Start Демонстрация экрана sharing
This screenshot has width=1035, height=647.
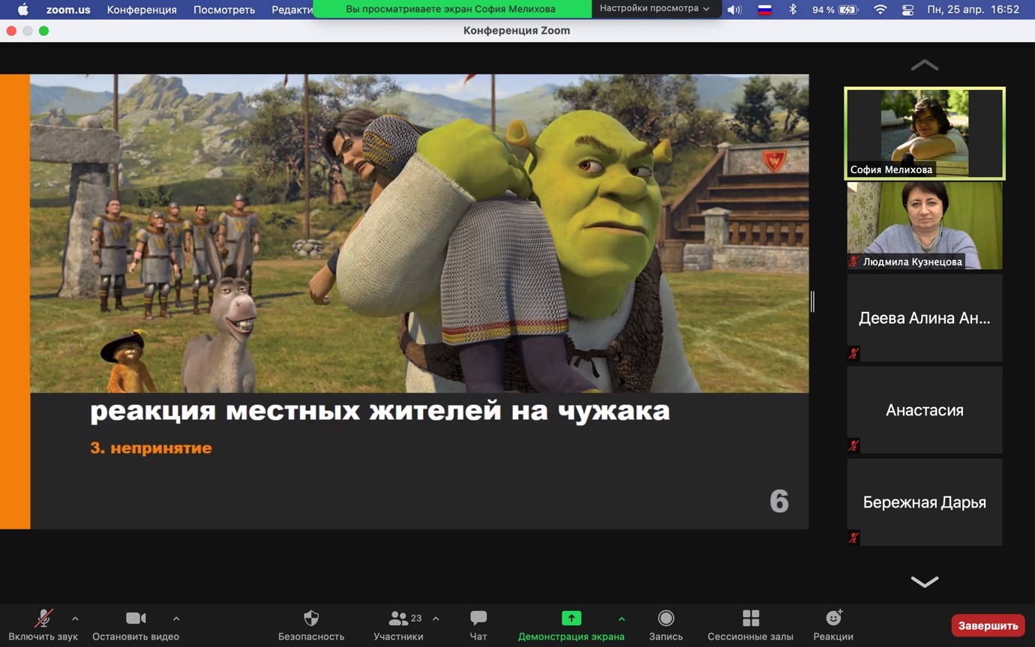[x=571, y=625]
